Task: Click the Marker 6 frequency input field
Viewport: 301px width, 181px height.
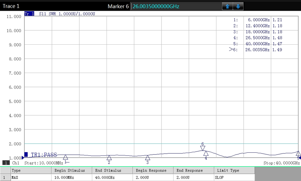Action: (x=176, y=6)
